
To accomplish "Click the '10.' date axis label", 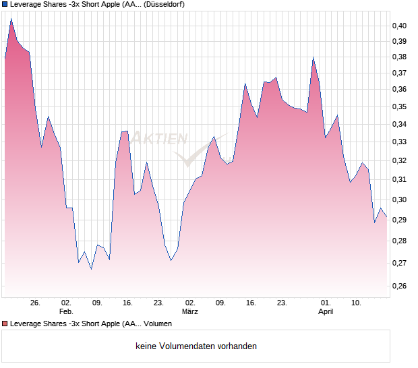I will point(356,303).
